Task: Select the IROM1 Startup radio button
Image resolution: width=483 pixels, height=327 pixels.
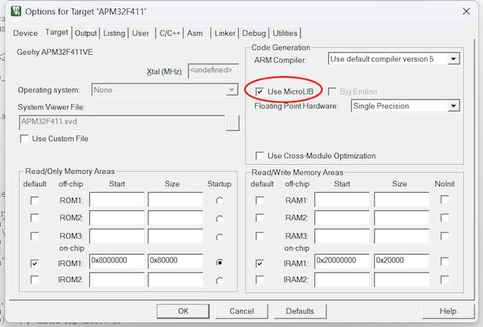Action: tap(219, 263)
